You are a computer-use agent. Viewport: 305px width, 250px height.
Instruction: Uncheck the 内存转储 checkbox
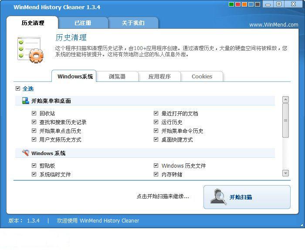(x=156, y=174)
